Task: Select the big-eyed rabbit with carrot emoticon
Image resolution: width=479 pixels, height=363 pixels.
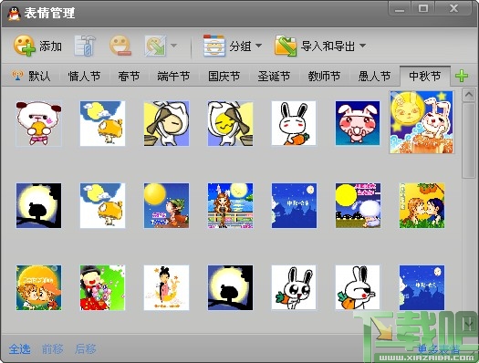Action: point(294,287)
